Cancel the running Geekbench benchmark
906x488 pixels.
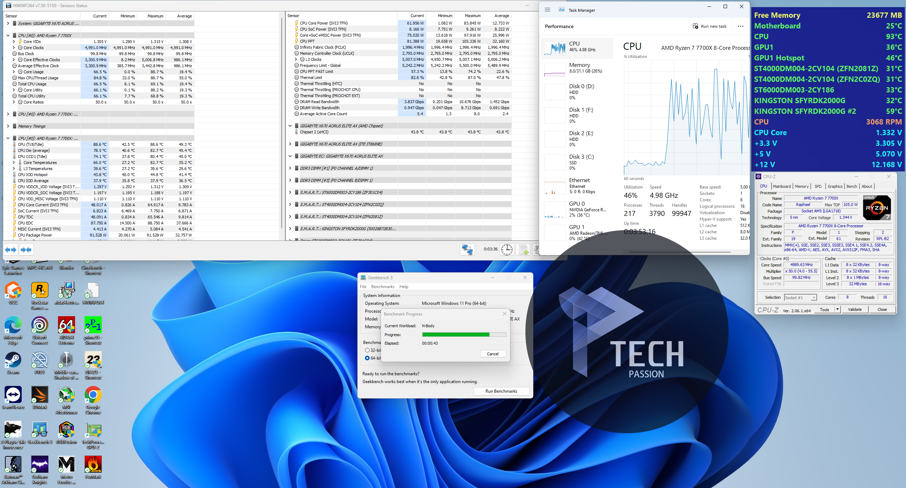(x=493, y=354)
